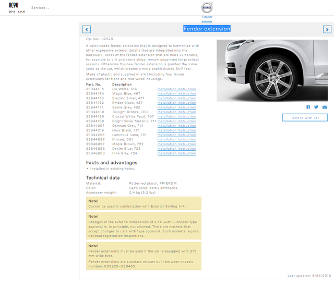Go to the next accessory with right arrow
Screen dimensions: 334x287
pos(327,29)
